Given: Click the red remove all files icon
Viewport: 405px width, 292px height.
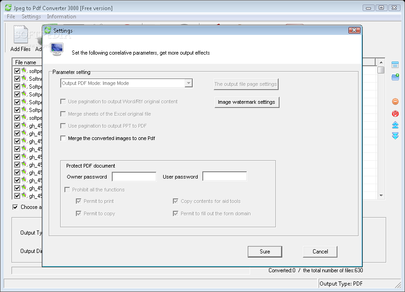Looking at the screenshot, I should (395, 113).
